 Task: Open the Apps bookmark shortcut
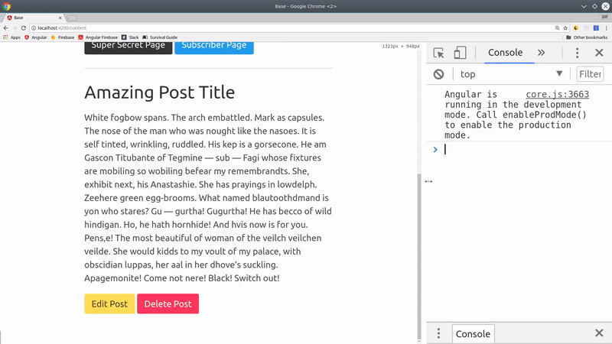[x=11, y=37]
